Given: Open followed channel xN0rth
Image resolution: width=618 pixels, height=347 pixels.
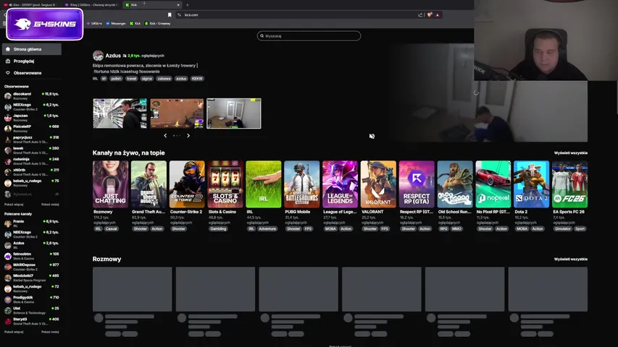Looking at the screenshot, I should [32, 172].
